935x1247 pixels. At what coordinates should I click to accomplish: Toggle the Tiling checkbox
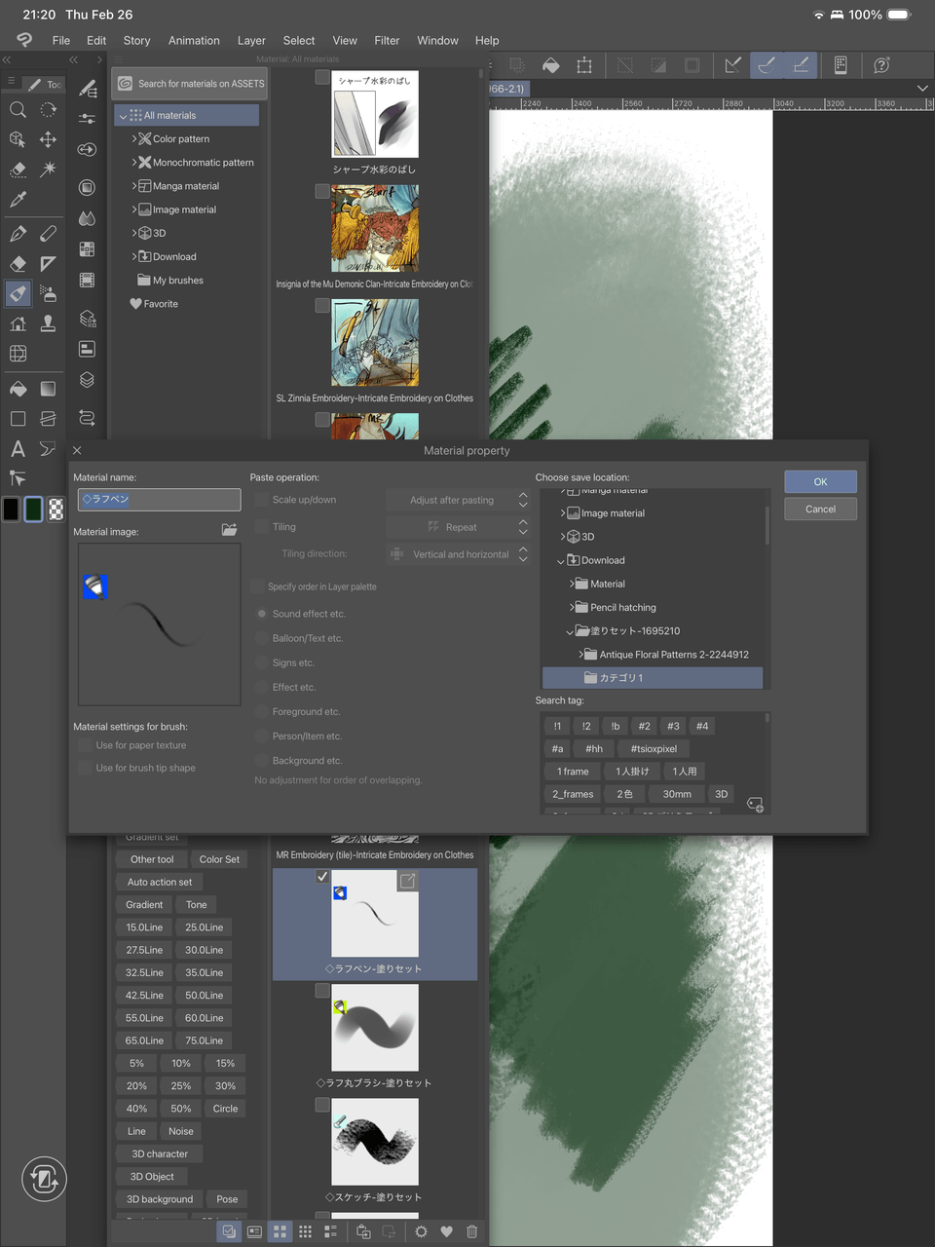coord(261,527)
